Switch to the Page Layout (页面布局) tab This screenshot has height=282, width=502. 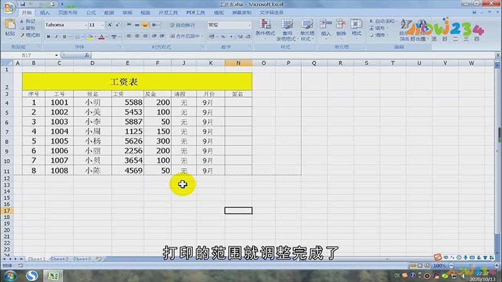[68, 13]
